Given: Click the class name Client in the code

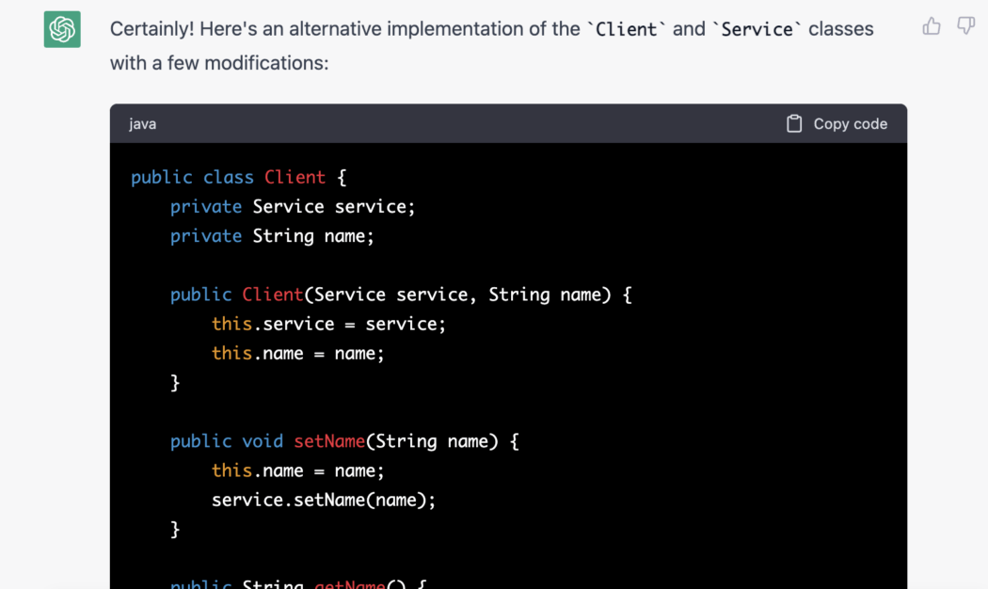Looking at the screenshot, I should [295, 177].
